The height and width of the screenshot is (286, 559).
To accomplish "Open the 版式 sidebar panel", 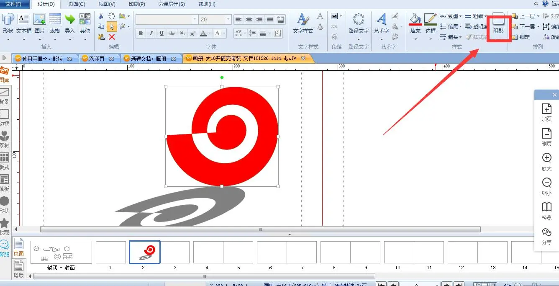I will (x=5, y=161).
